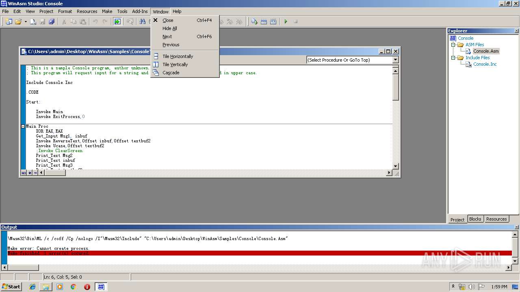The height and width of the screenshot is (292, 520).
Task: Click the Go All build toolbar icon
Action: point(273,21)
